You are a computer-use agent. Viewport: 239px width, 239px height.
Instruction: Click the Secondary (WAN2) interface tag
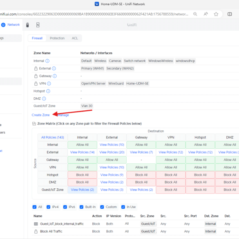pyautogui.click(x=120, y=69)
